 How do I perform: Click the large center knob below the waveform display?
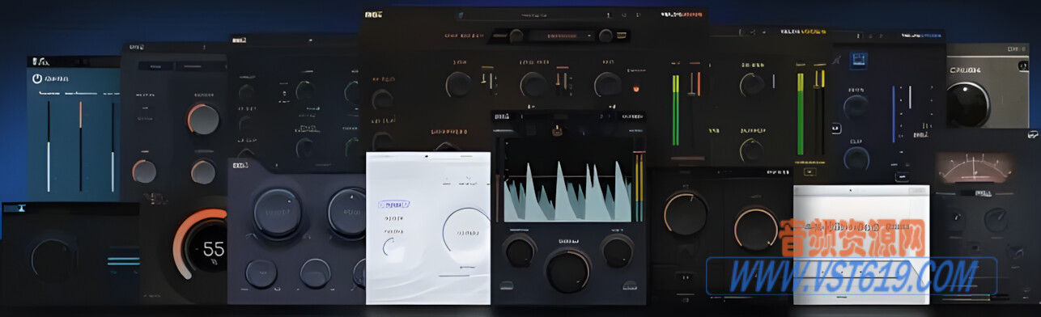568,270
